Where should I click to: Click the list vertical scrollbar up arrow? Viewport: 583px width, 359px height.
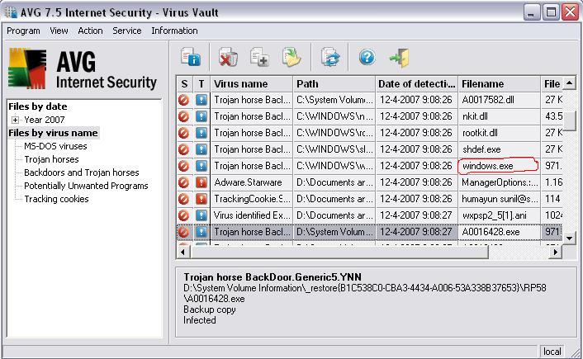569,83
